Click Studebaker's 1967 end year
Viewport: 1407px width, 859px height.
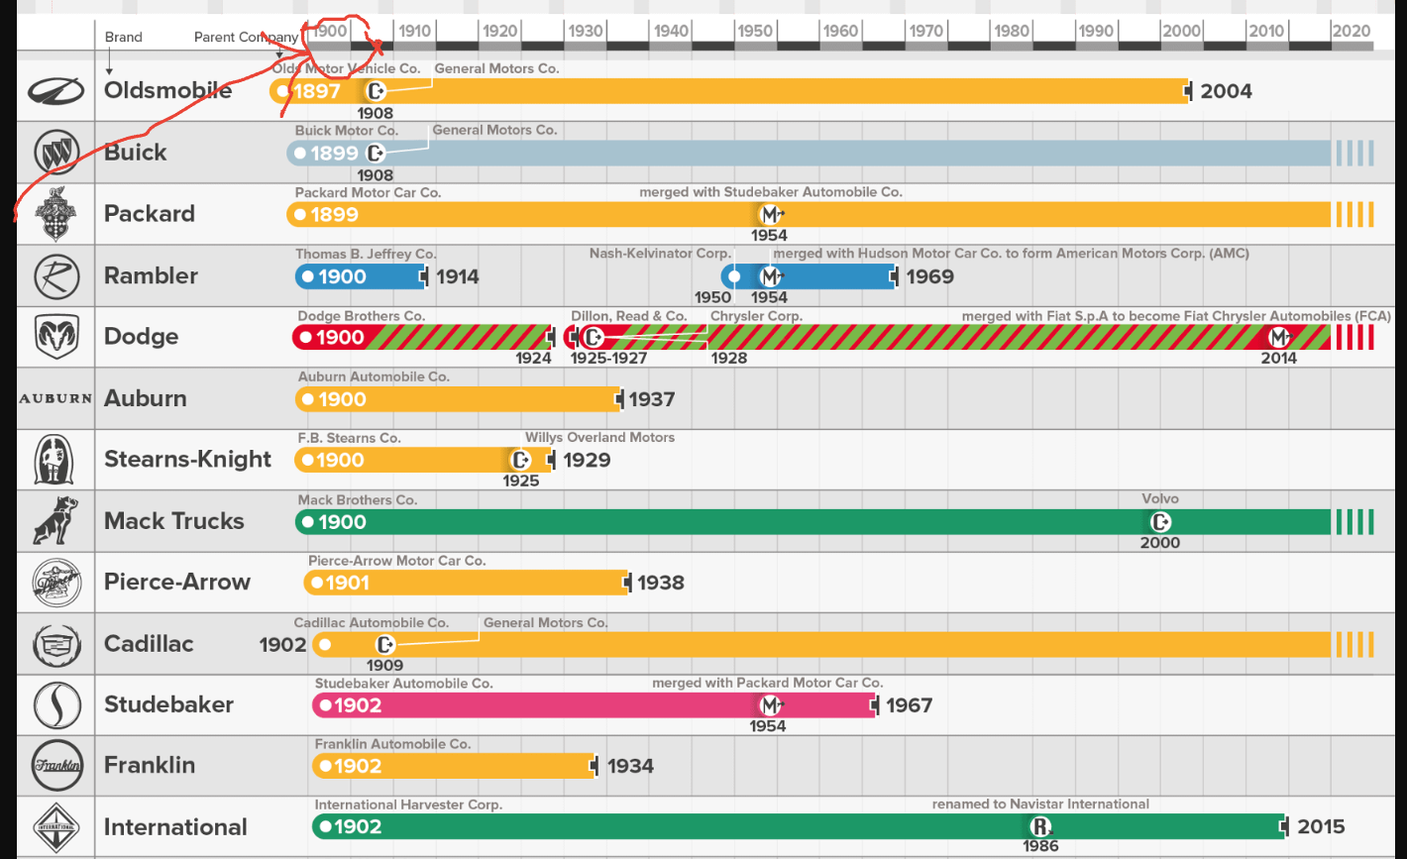[910, 705]
